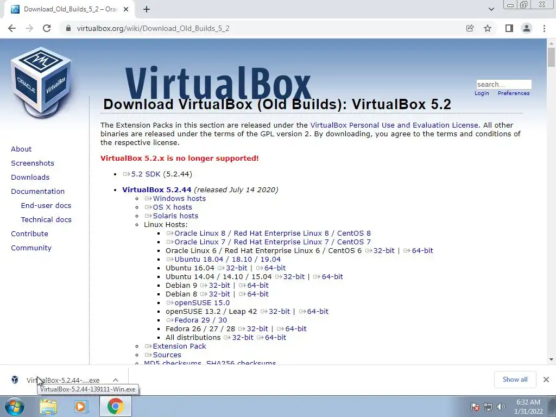Screen dimensions: 556x417
Task: Open the Chrome profile avatar
Action: (527, 28)
